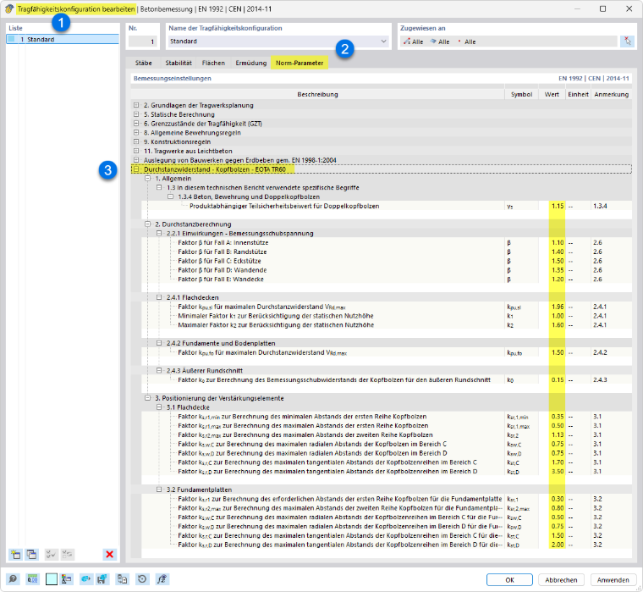Viewport: 643px width, 592px height.
Task: Expand '9. Konstruktionsregeln' node
Action: 136,141
